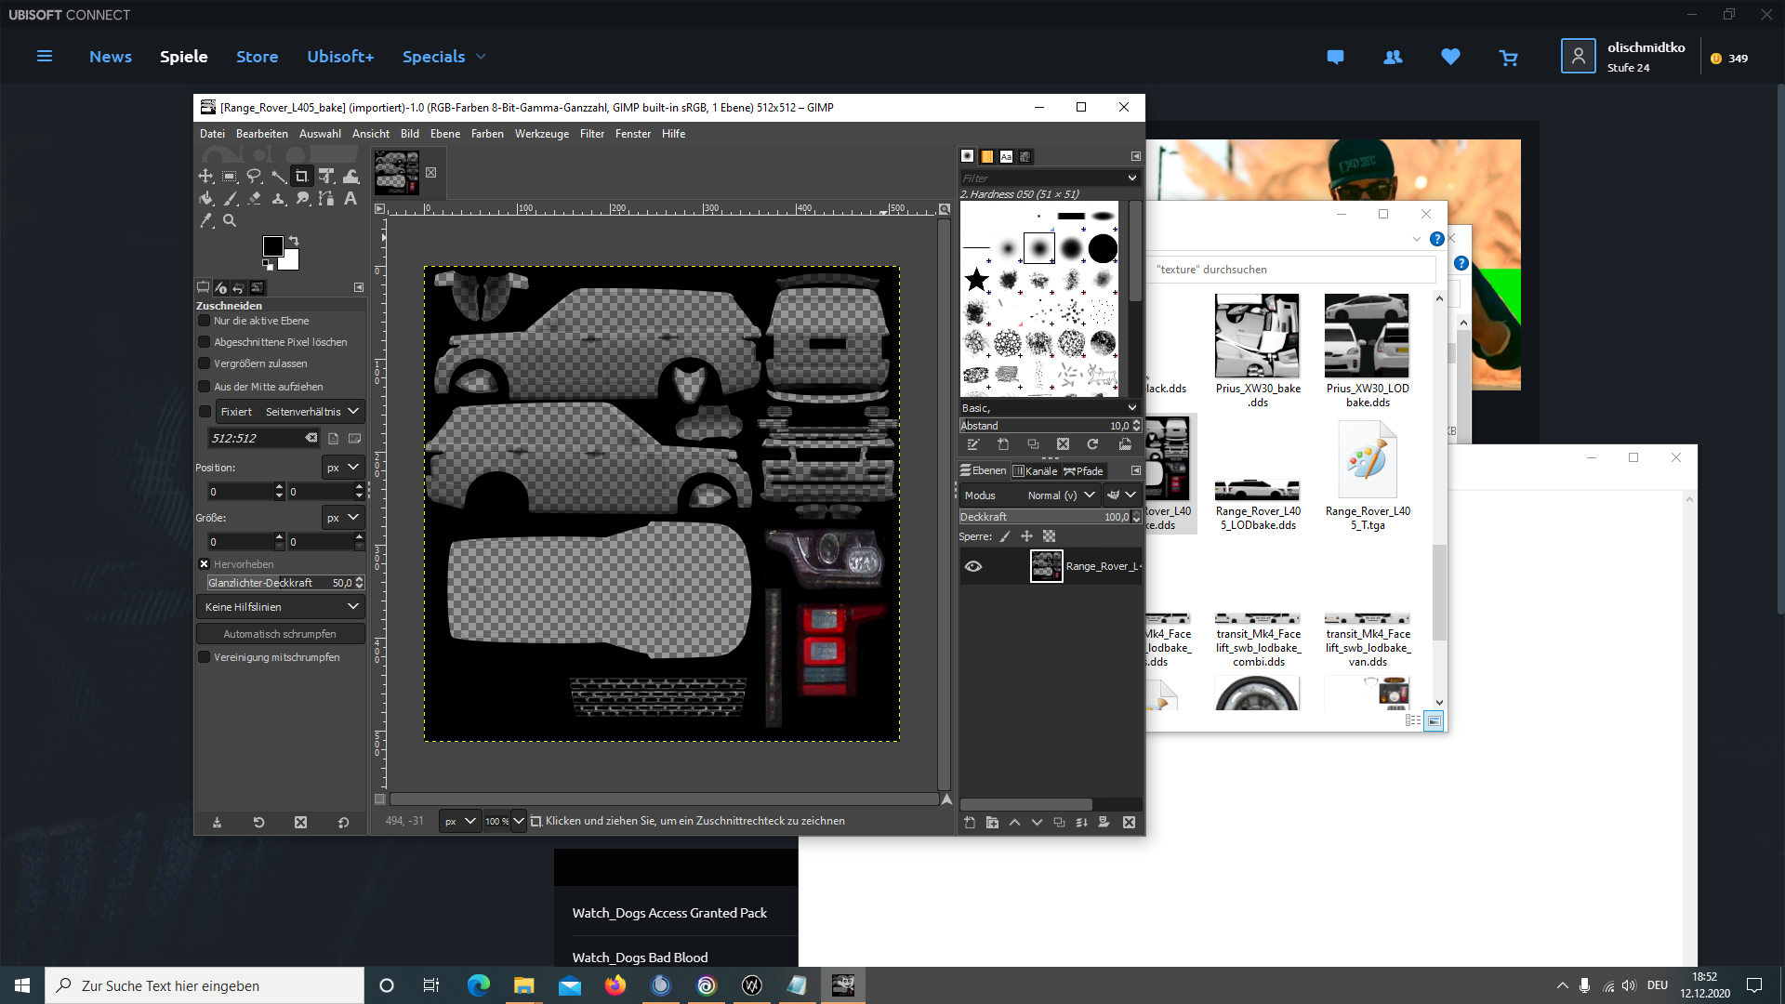Image resolution: width=1785 pixels, height=1004 pixels.
Task: Toggle 'Aus der Mitte aufziehen' checkbox
Action: (205, 387)
